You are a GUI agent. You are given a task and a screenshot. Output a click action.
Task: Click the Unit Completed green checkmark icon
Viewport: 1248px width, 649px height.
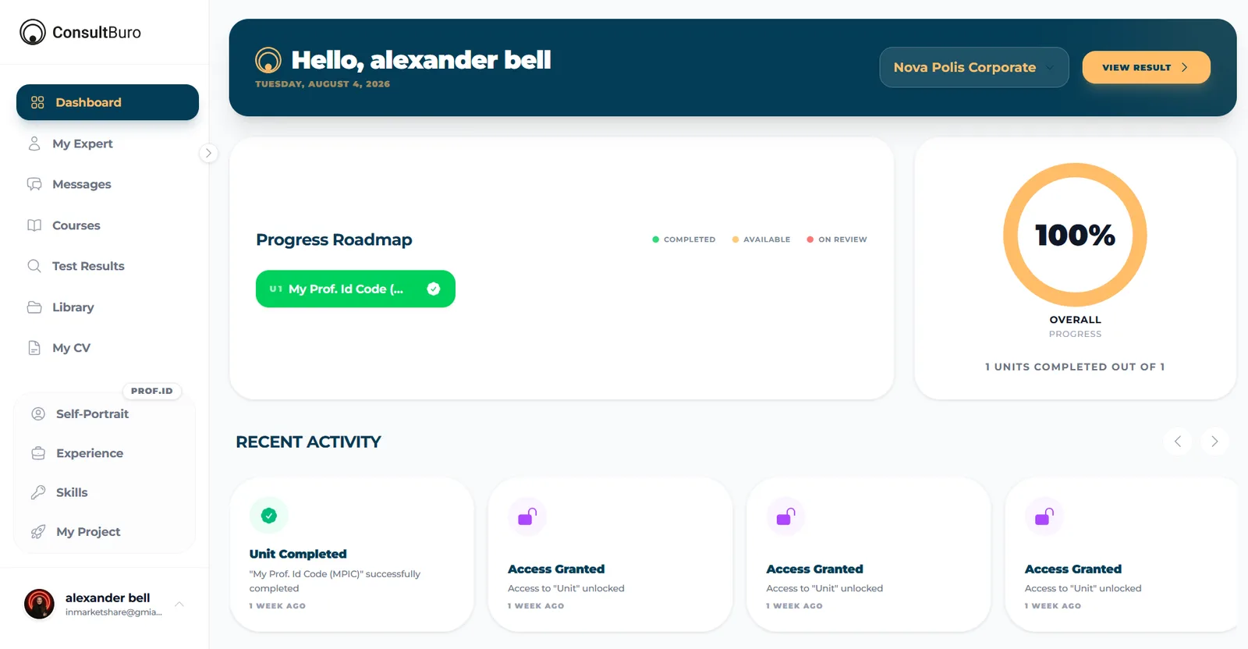pos(269,516)
